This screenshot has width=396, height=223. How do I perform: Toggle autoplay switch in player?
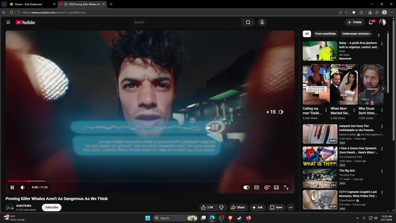point(247,187)
